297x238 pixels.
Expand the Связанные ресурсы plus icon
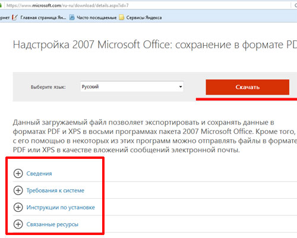coord(18,224)
